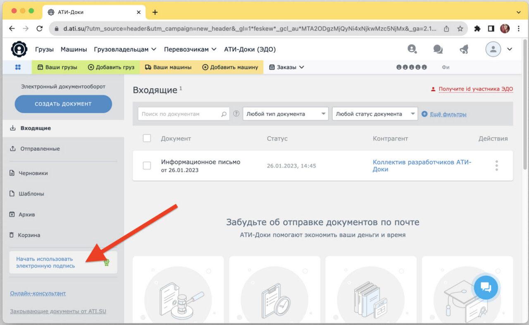Viewport: 529px width, 325px height.
Task: Open the announcements megaphone icon
Action: [x=464, y=49]
